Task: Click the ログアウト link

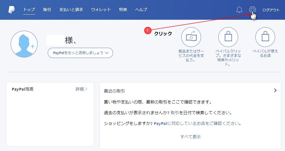Action: click(x=271, y=10)
